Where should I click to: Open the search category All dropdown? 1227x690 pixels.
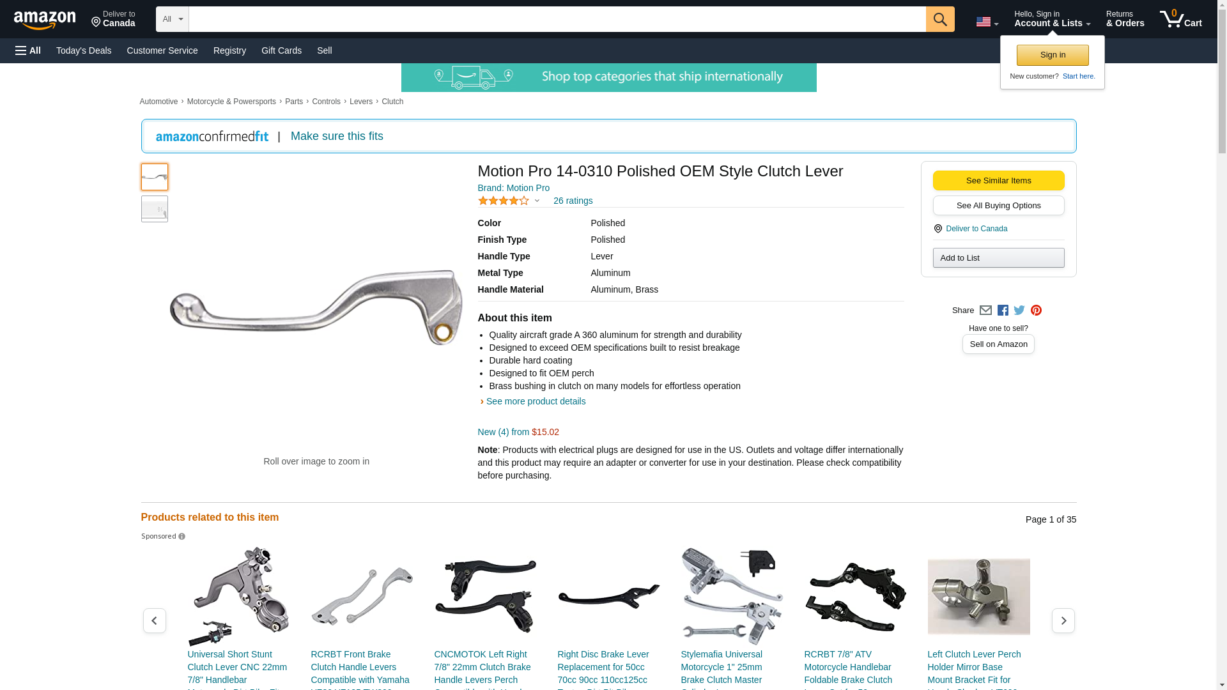pos(173,19)
